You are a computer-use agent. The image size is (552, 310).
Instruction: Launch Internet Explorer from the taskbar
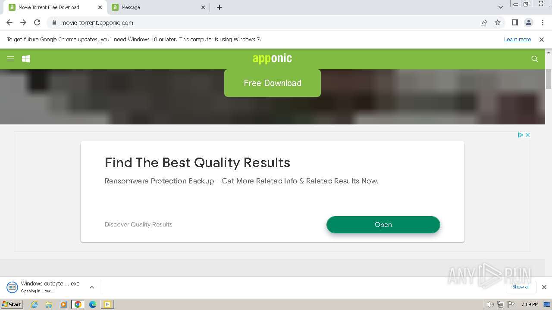coord(34,304)
